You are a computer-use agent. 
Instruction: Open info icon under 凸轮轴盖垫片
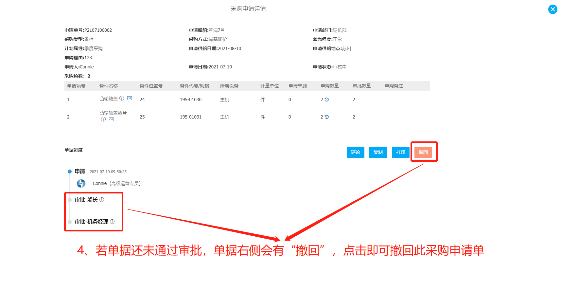(103, 119)
